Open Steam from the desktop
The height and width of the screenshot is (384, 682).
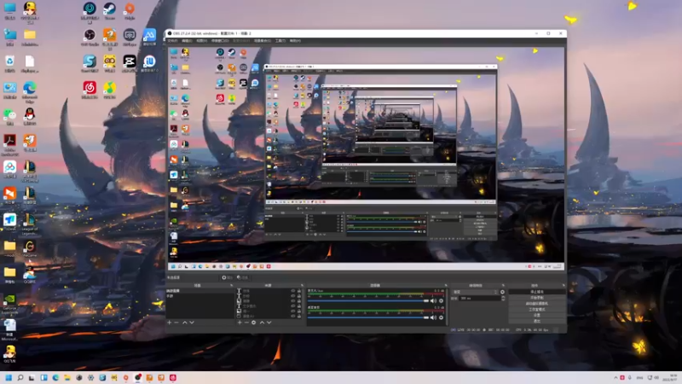point(109,11)
